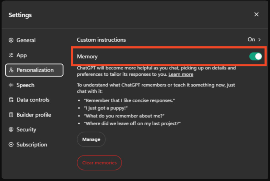The image size is (270, 181).
Task: Click Clear memories
Action: point(99,163)
